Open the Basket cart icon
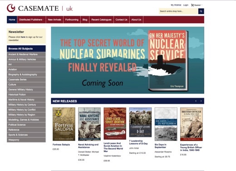The height and width of the screenshot is (171, 236). tap(192, 5)
